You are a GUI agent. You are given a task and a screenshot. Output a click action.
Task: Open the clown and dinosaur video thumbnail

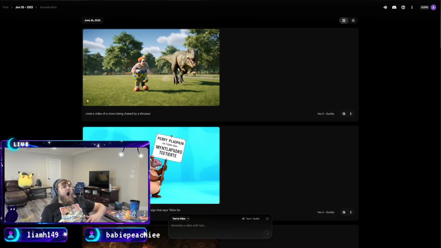pyautogui.click(x=151, y=68)
